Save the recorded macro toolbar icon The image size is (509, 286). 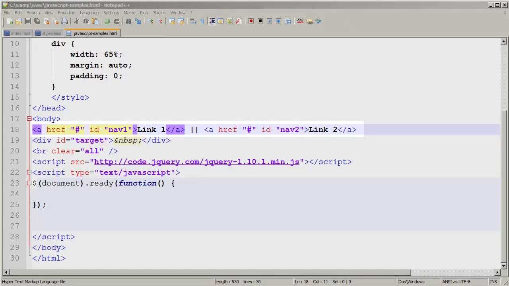(x=288, y=21)
